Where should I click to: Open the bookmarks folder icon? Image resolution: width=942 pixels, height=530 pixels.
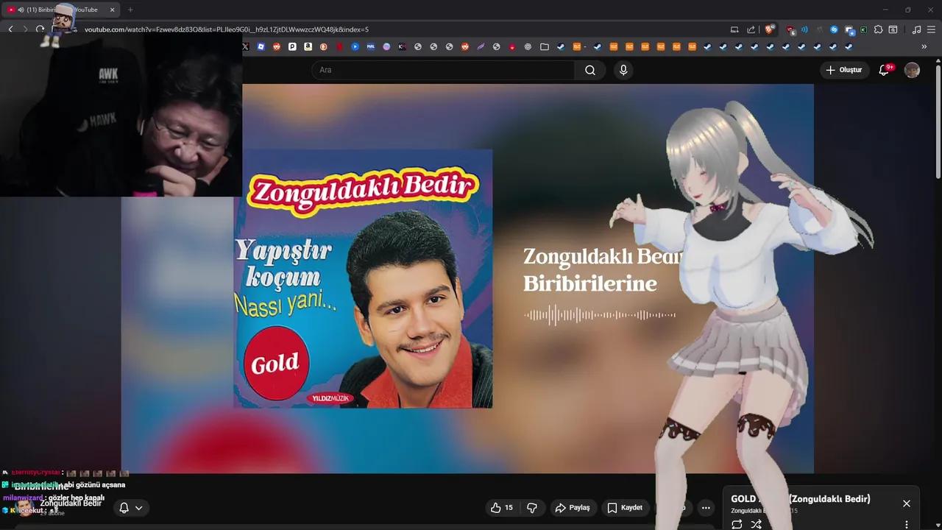545,46
